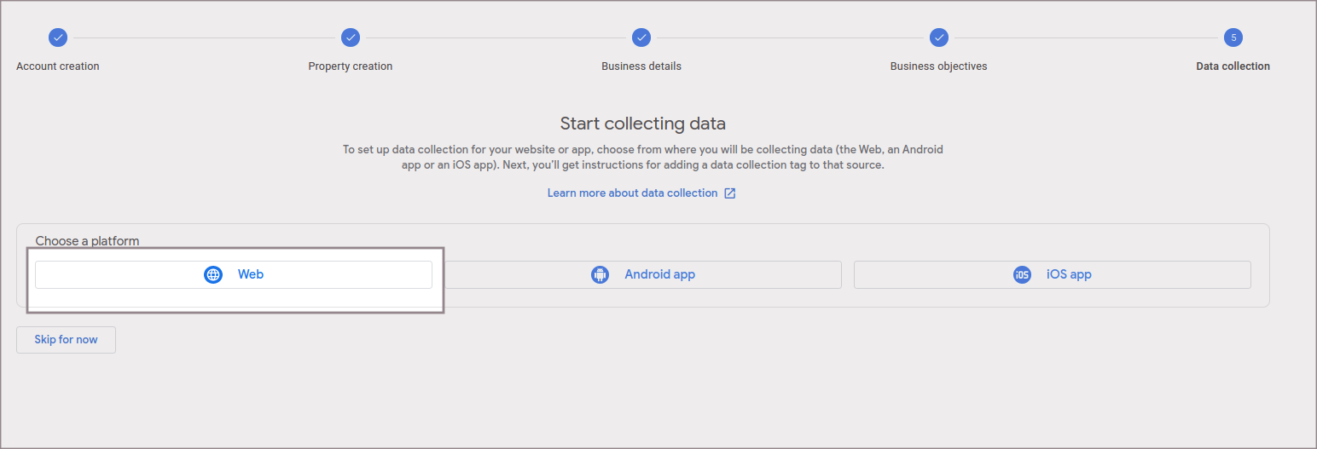Viewport: 1317px width, 449px height.
Task: Open the Property creation step label
Action: tap(350, 66)
